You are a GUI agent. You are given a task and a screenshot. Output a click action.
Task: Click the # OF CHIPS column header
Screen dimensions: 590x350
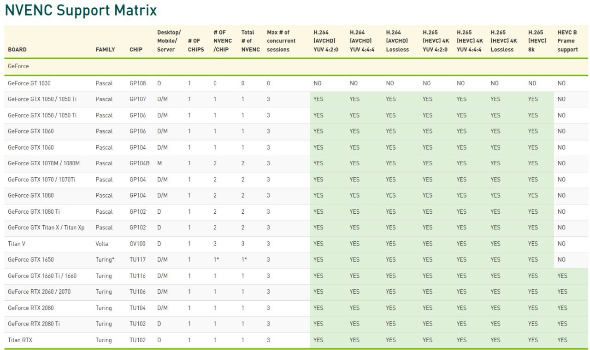coord(196,45)
